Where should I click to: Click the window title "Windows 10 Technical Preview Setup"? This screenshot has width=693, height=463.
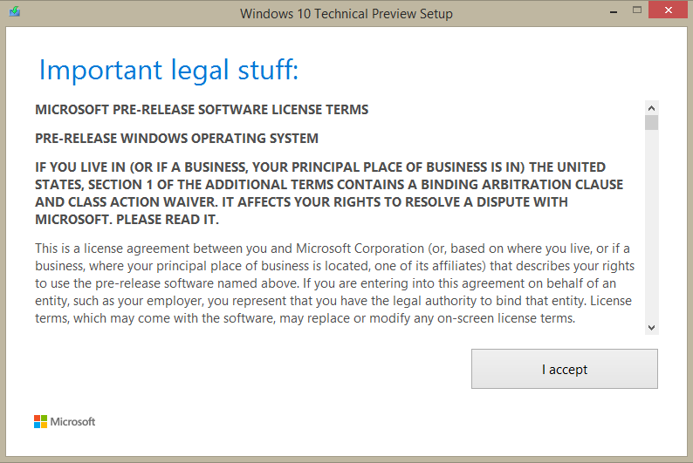[x=346, y=14]
